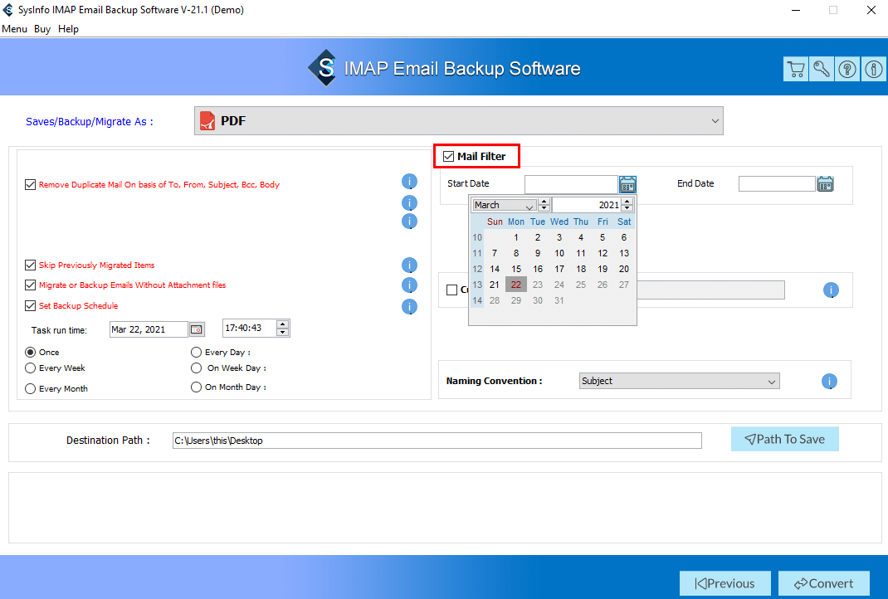Select March 18 in the calendar

point(581,269)
